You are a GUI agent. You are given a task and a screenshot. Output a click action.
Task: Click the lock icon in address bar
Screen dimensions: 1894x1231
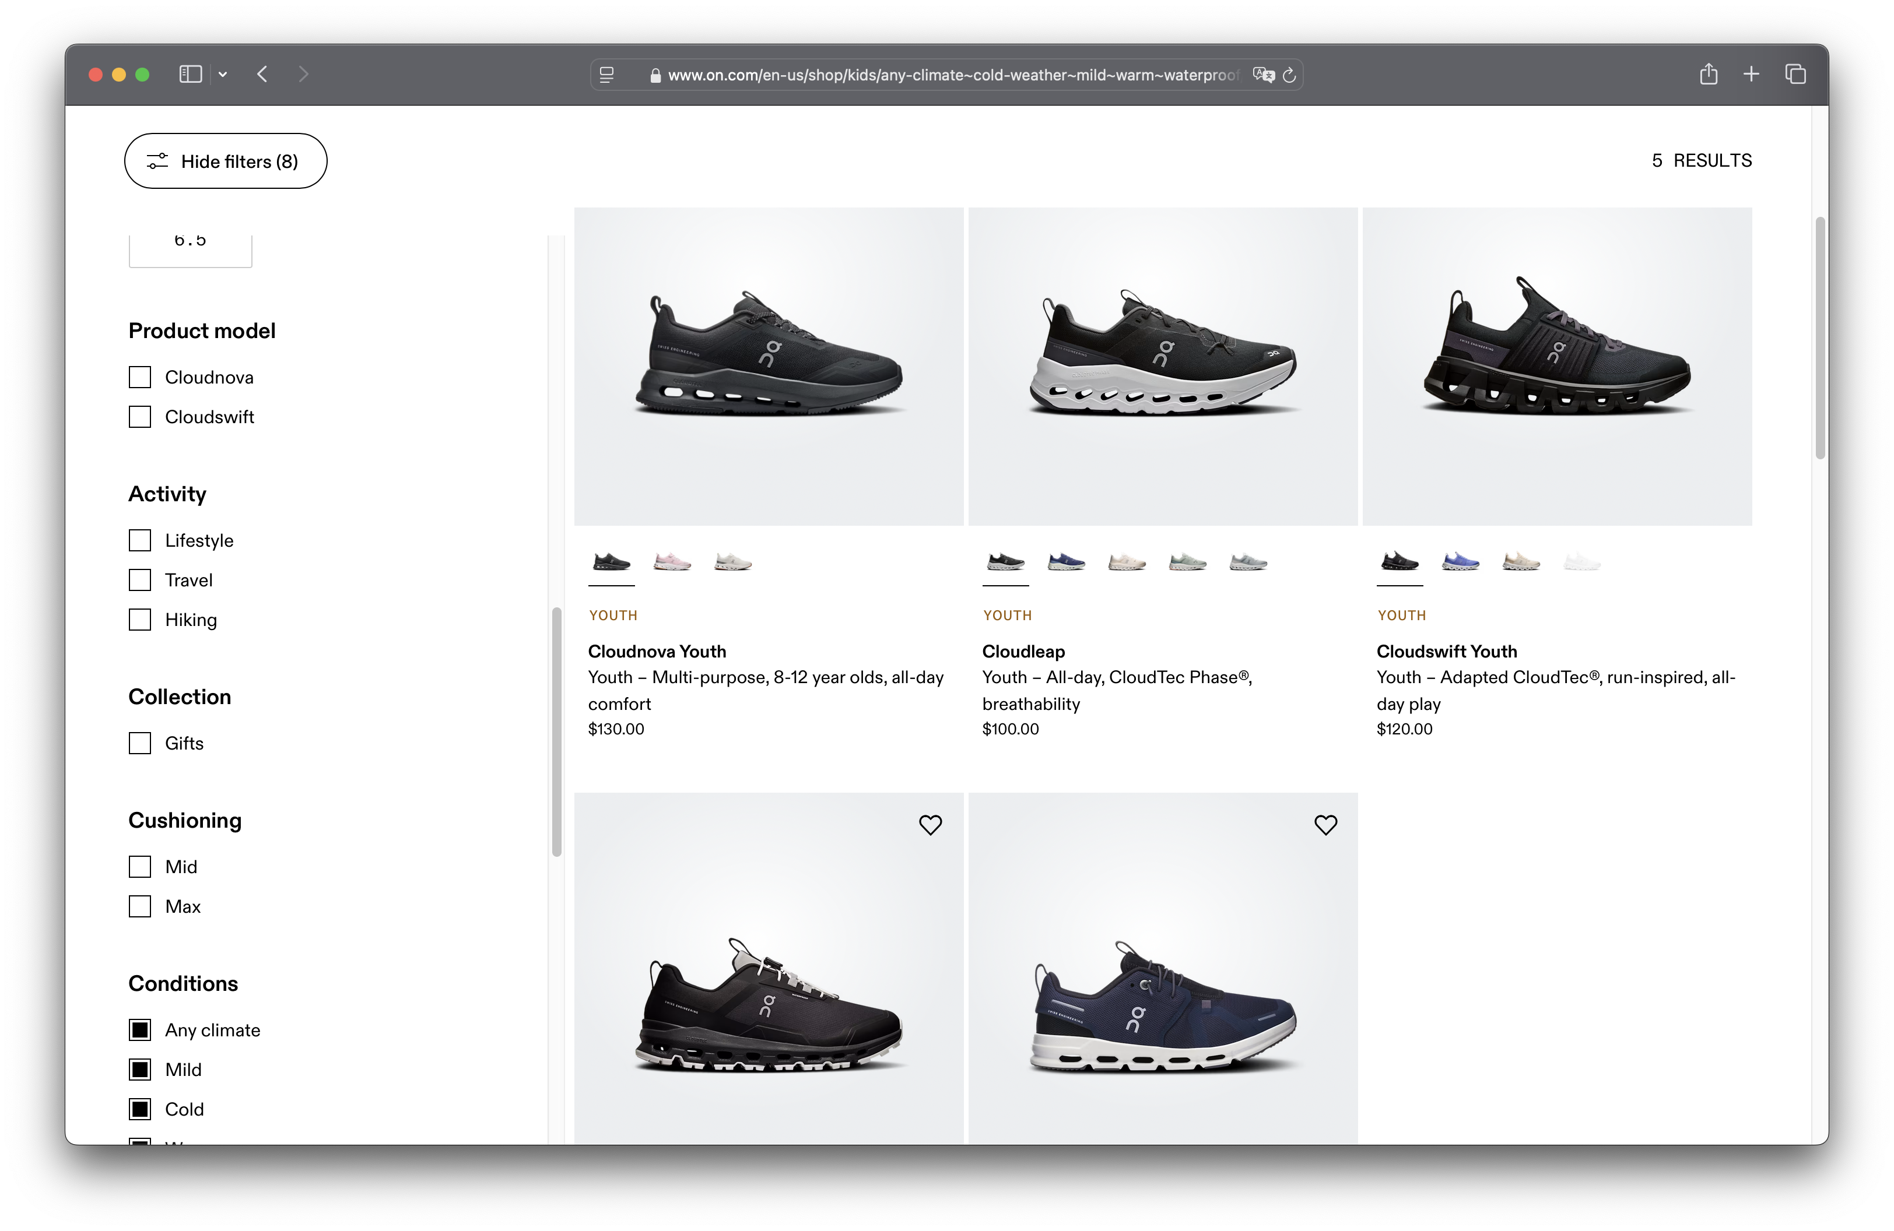(x=655, y=76)
